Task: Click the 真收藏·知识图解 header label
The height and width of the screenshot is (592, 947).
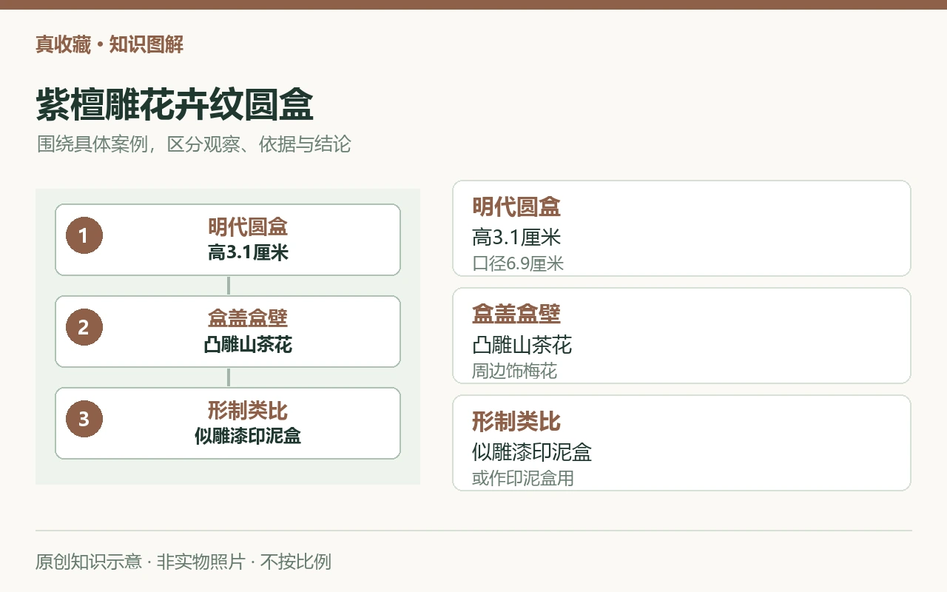Action: (x=109, y=44)
